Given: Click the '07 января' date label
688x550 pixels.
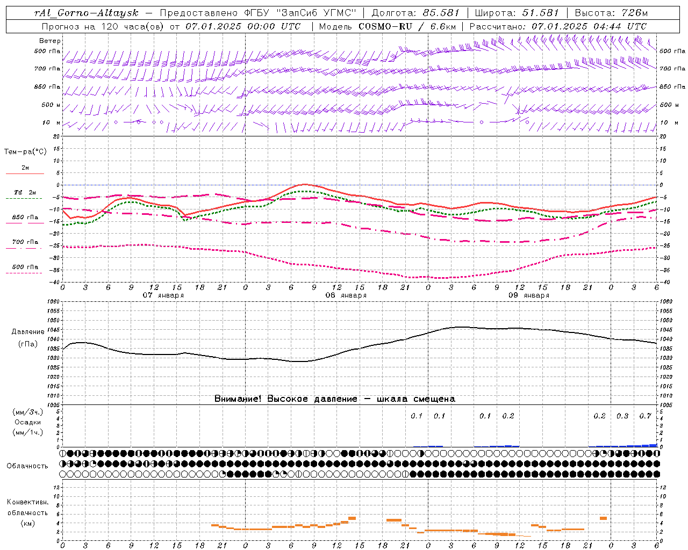Looking at the screenshot, I should click(163, 295).
